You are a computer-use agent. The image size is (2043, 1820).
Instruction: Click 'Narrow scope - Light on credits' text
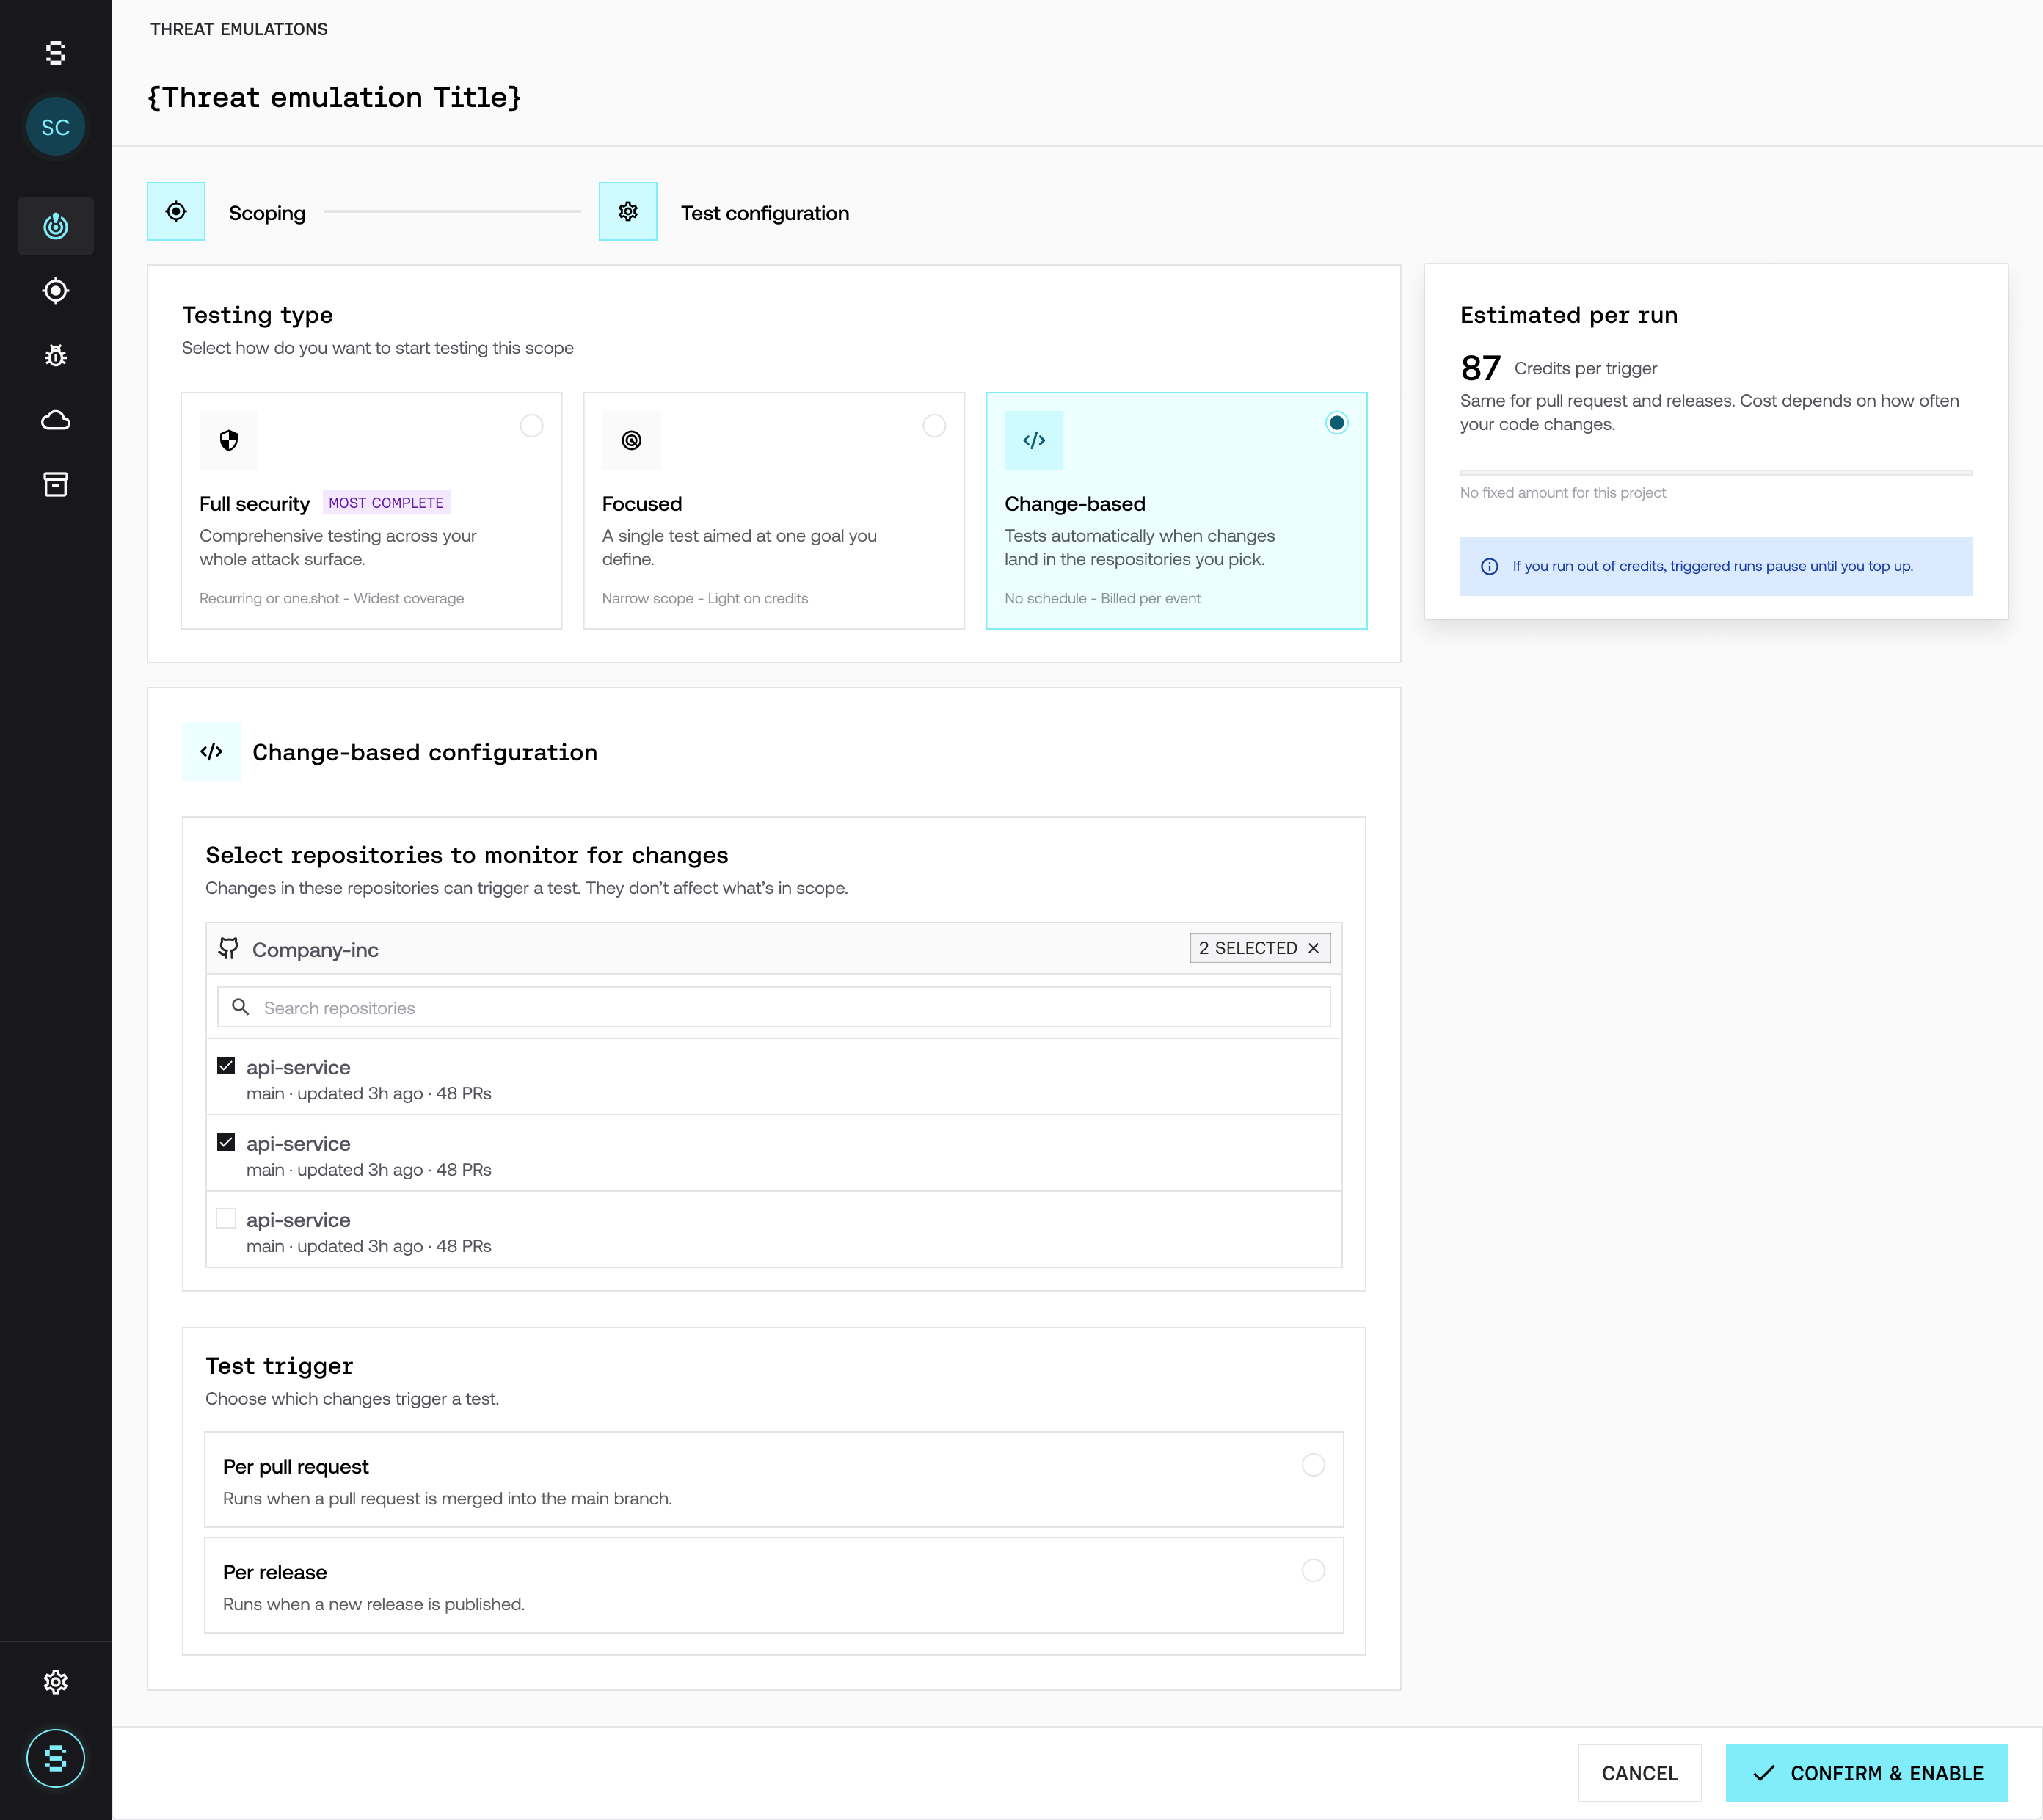coord(705,598)
